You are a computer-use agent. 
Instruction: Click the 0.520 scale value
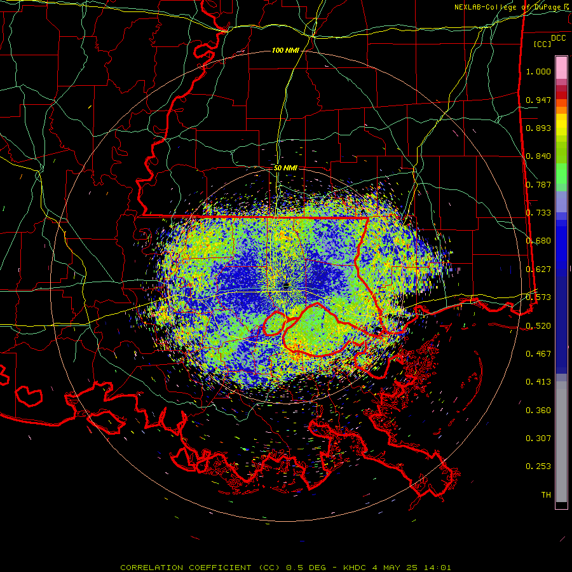coord(538,326)
